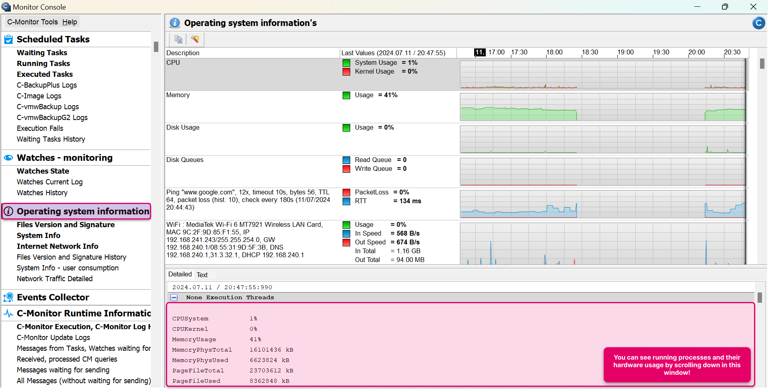Viewport: 768px width, 390px height.
Task: Open C-Monitor Update Logs
Action: (x=54, y=338)
